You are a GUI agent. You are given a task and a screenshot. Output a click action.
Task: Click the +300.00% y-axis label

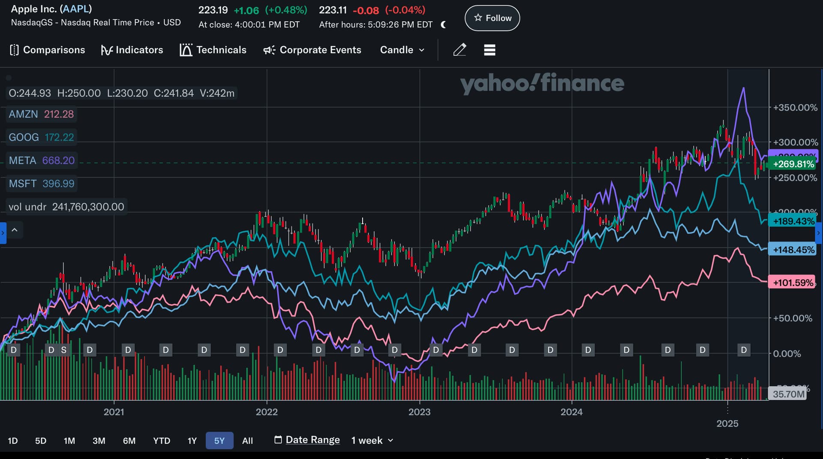point(796,142)
